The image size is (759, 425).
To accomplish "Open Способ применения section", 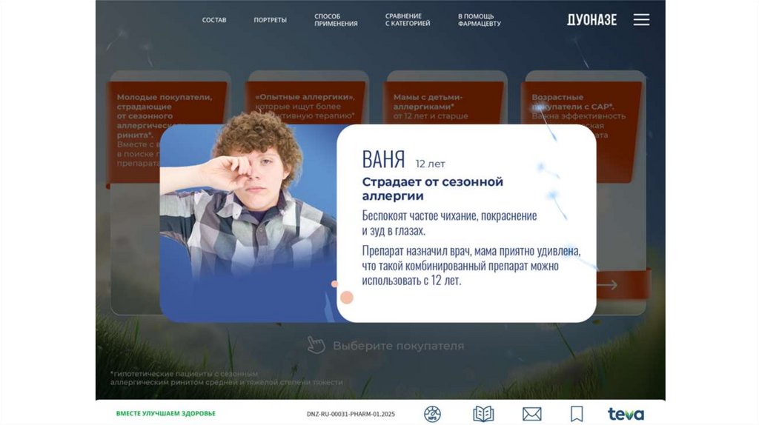I will 336,20.
